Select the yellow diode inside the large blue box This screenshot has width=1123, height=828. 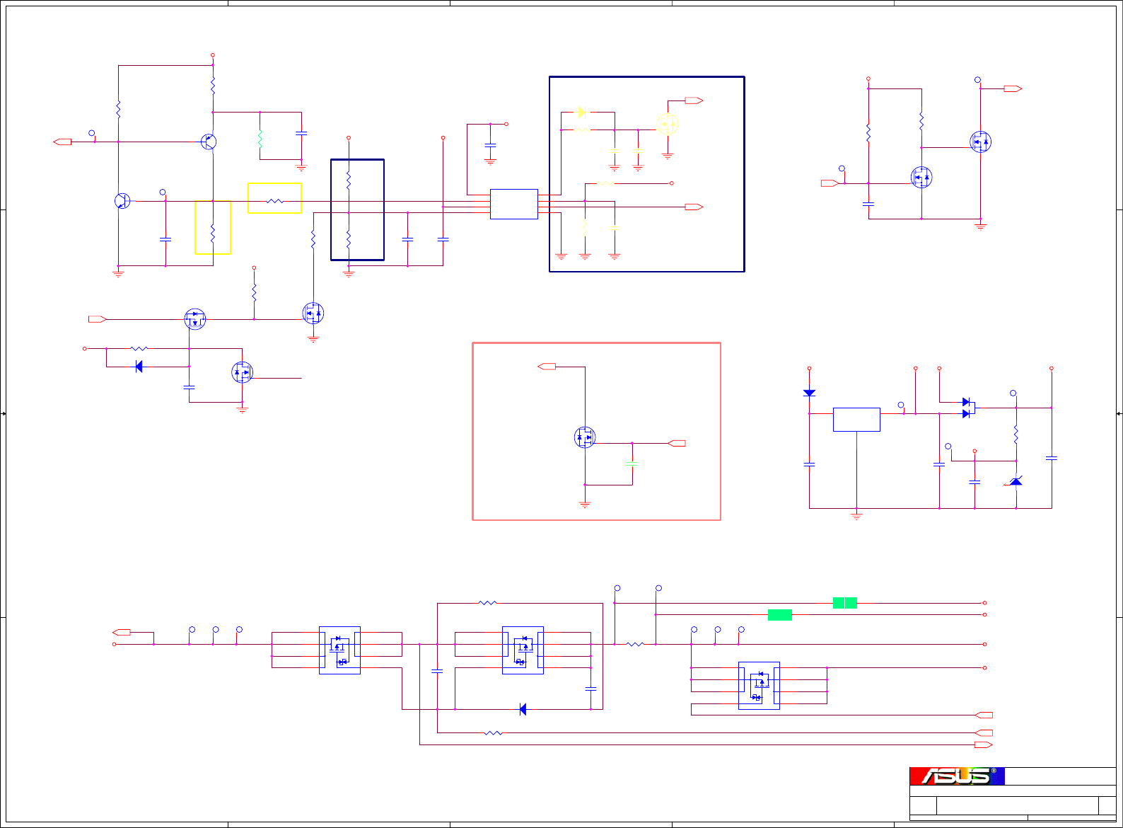click(581, 112)
